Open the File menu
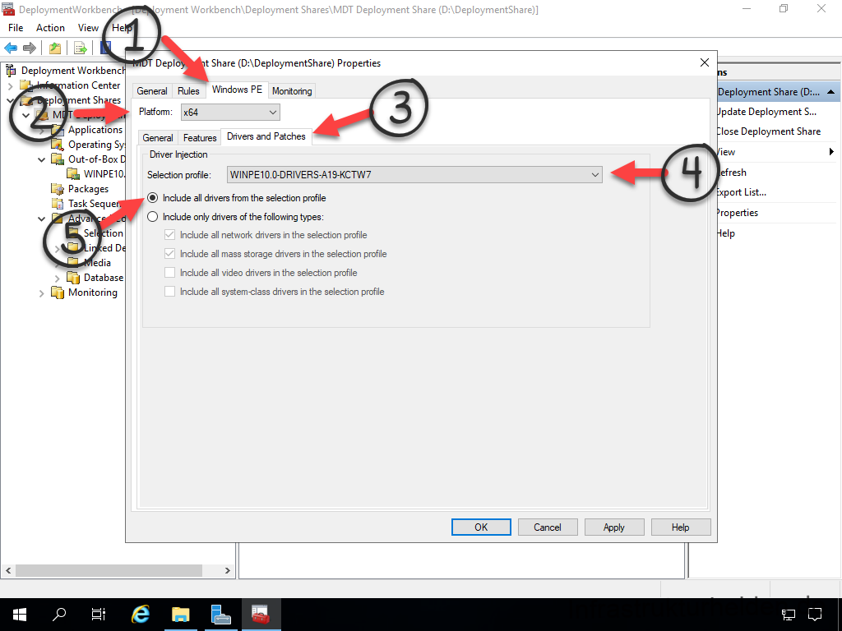Image resolution: width=842 pixels, height=631 pixels. [x=16, y=28]
